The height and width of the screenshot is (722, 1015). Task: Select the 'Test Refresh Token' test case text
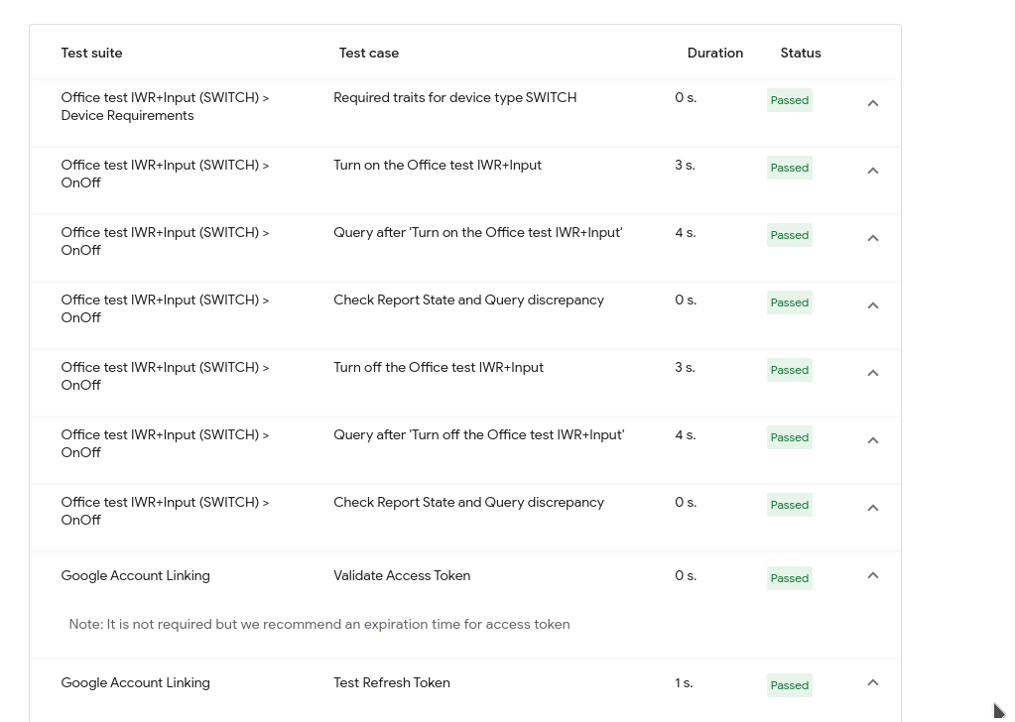(392, 683)
